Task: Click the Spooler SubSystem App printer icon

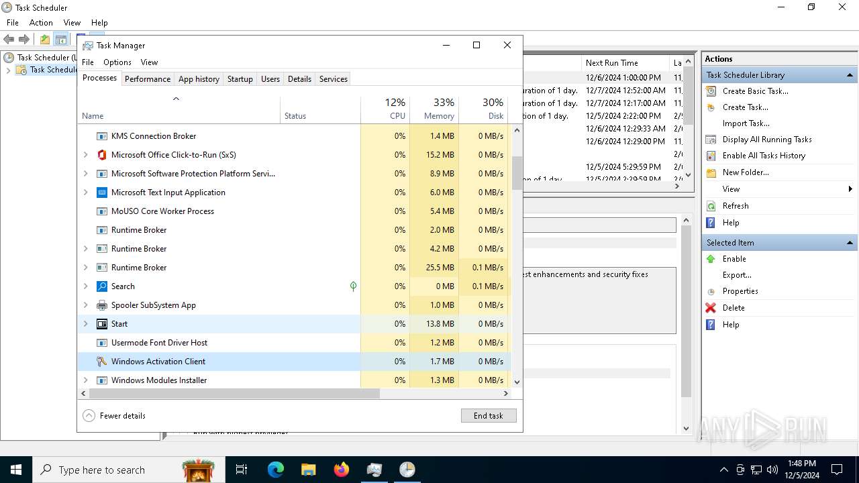Action: pos(102,305)
